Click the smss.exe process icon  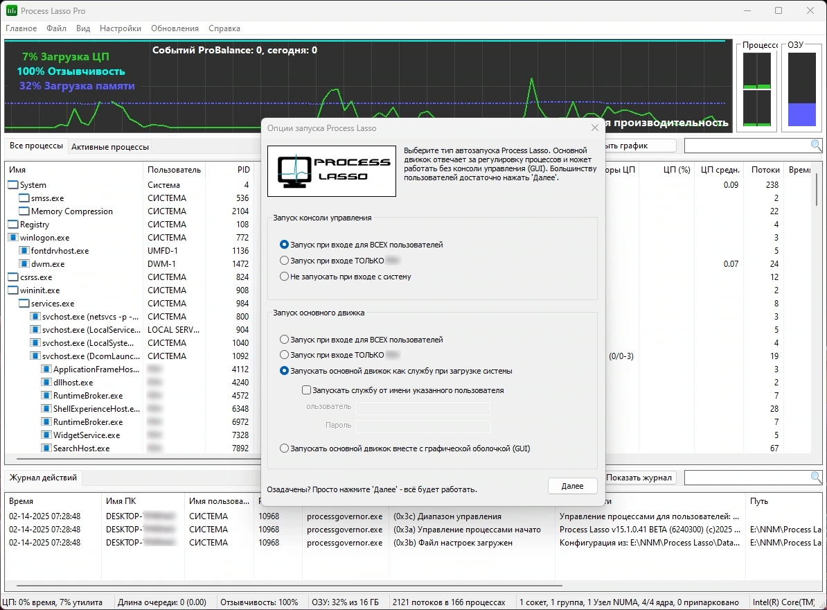pyautogui.click(x=24, y=198)
